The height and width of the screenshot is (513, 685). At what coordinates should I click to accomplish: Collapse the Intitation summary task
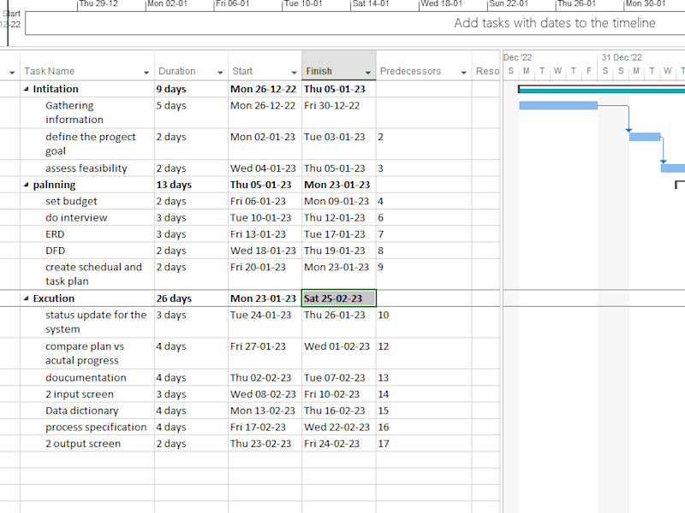27,89
